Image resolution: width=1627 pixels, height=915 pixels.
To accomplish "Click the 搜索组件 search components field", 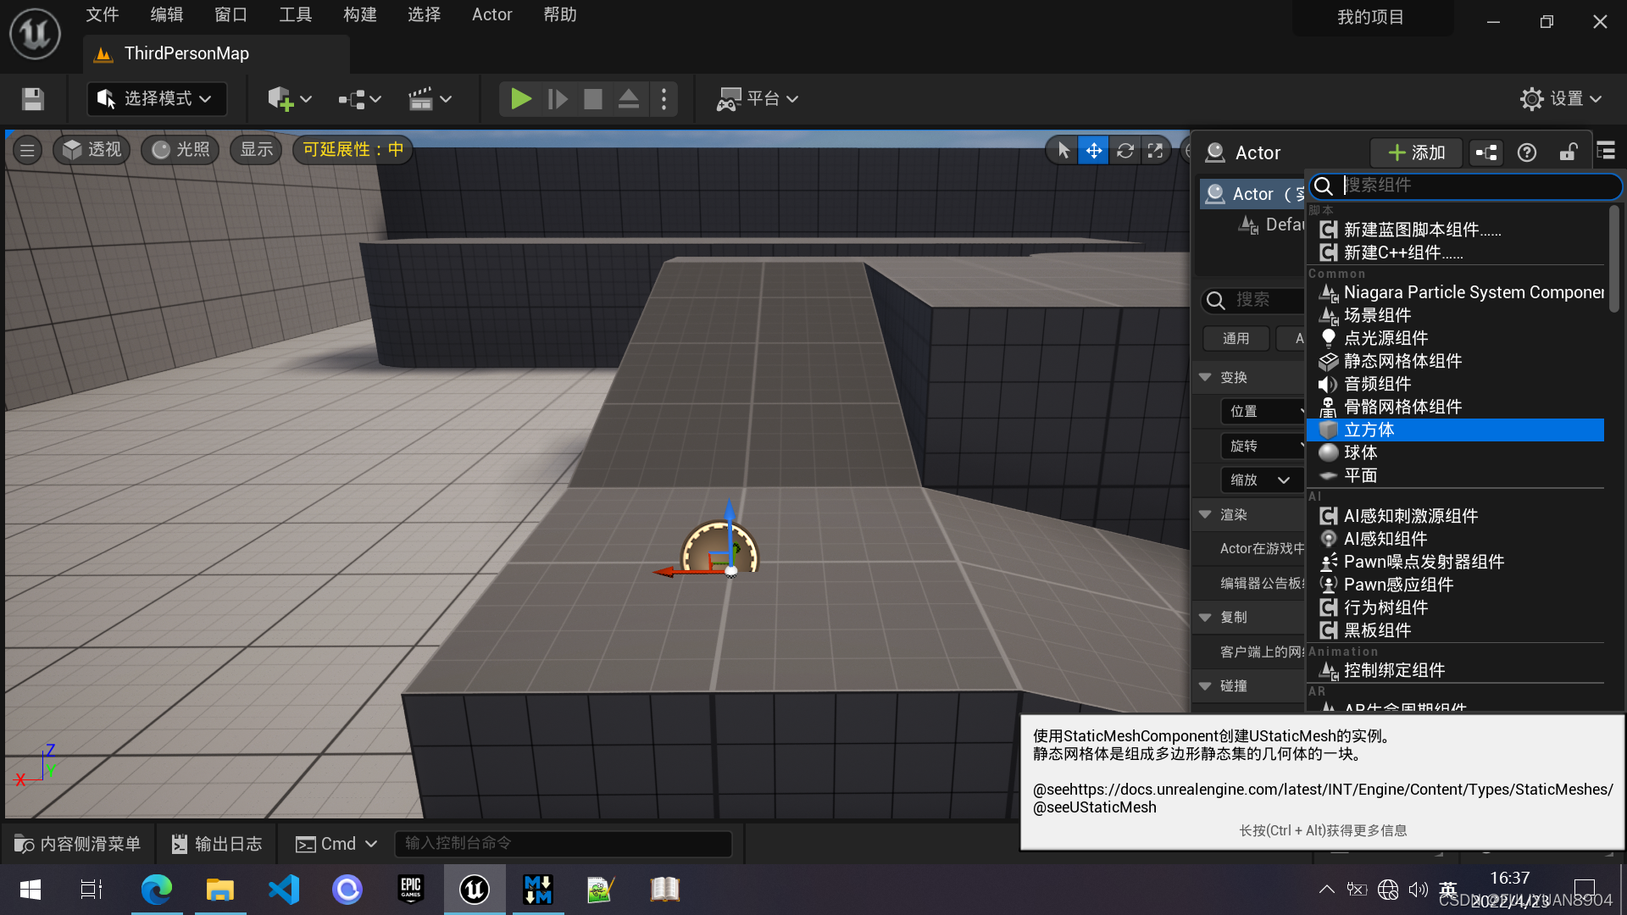I will pos(1466,186).
